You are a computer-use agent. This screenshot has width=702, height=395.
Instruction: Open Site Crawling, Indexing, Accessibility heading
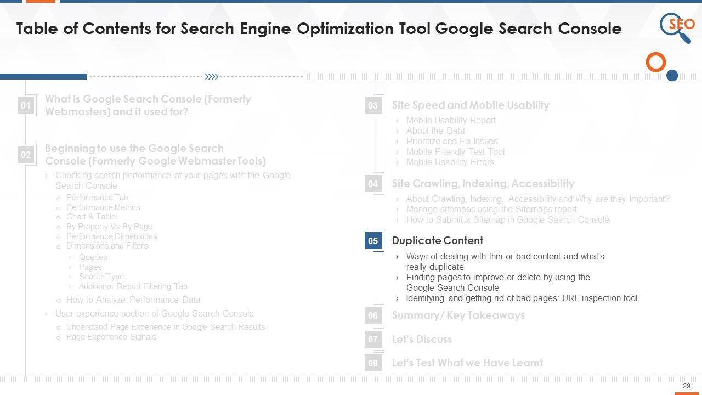pyautogui.click(x=483, y=184)
